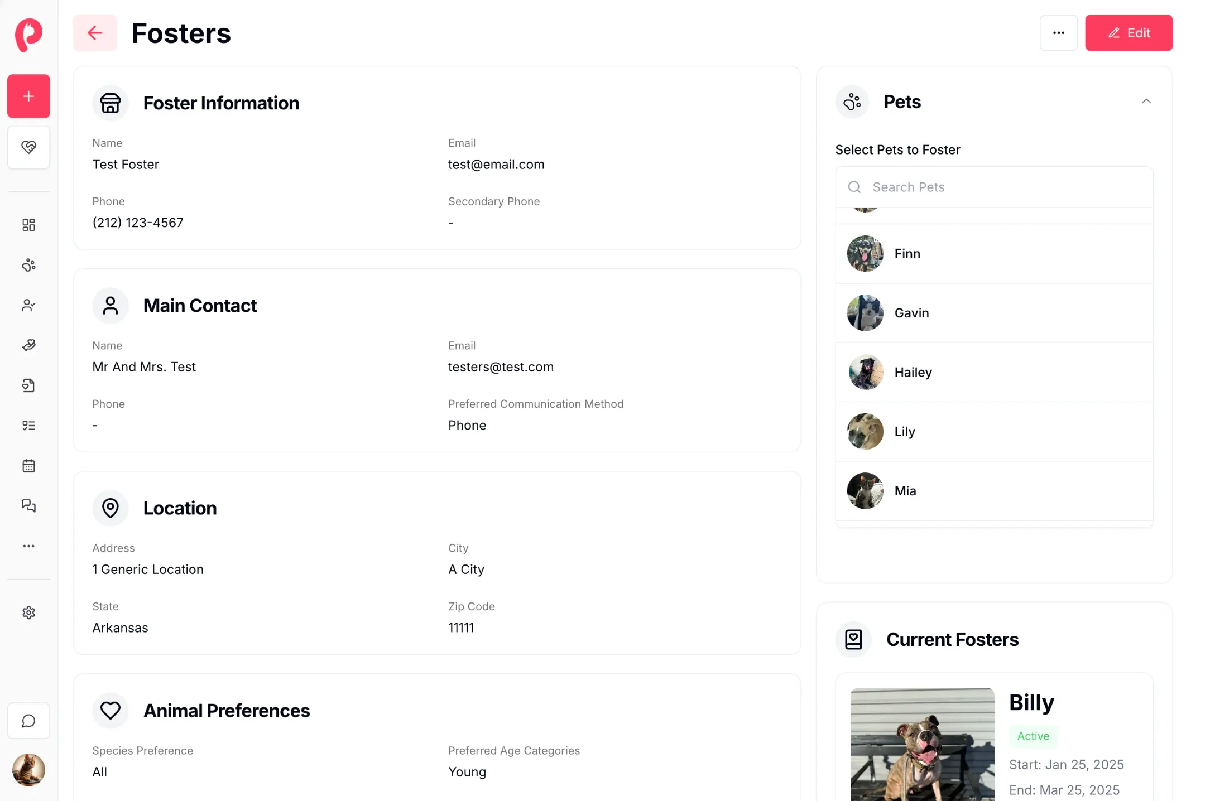This screenshot has height=801, width=1210.
Task: Click the Edit button
Action: [1129, 32]
